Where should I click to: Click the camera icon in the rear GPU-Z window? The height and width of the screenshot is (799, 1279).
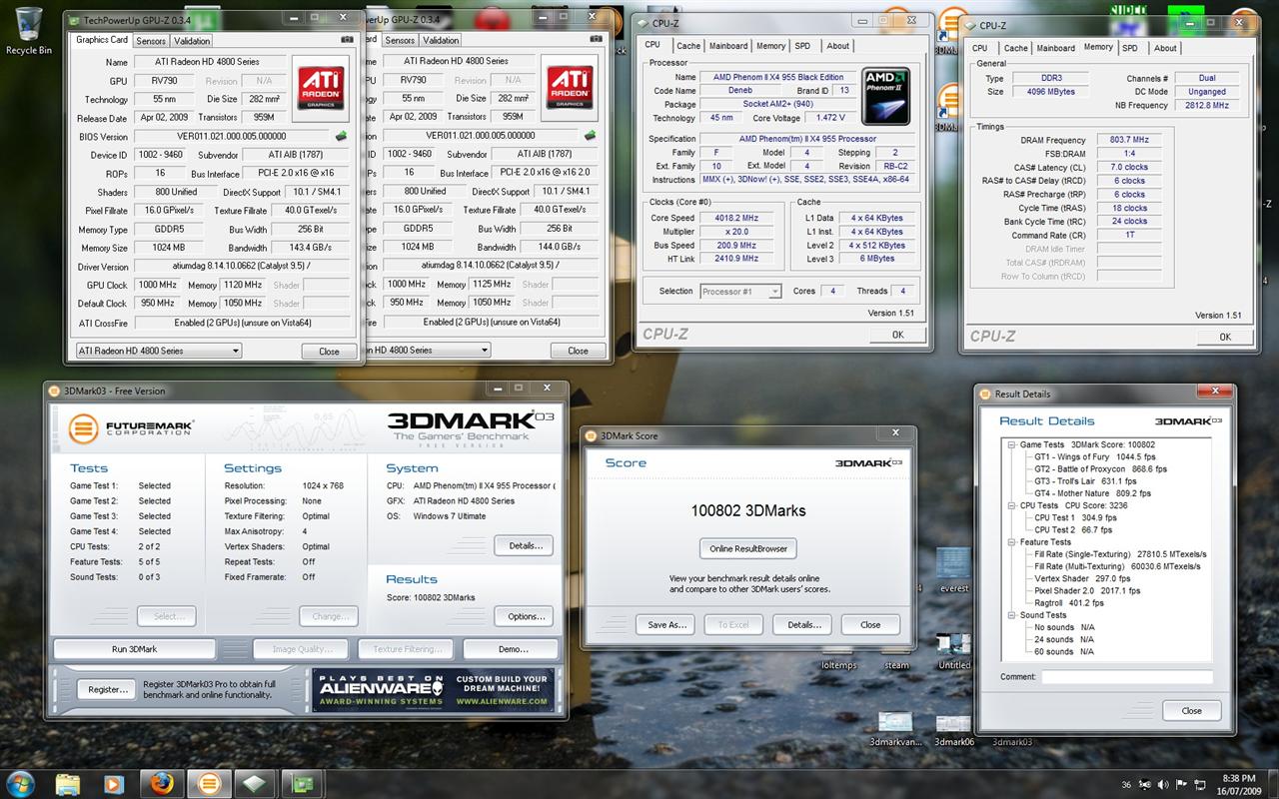(x=596, y=40)
